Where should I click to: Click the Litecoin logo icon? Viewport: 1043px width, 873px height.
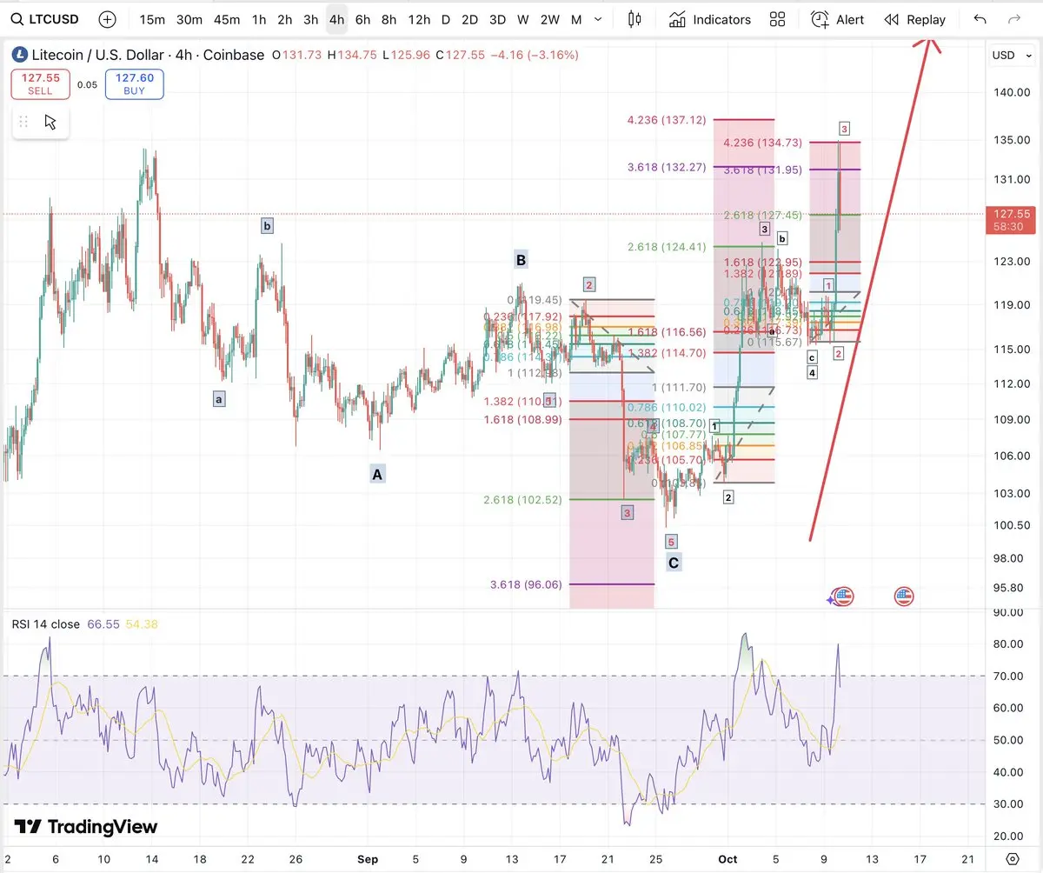coord(19,55)
